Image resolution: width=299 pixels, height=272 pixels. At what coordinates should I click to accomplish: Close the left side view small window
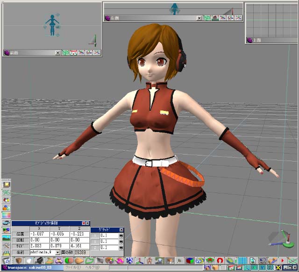click(x=199, y=18)
